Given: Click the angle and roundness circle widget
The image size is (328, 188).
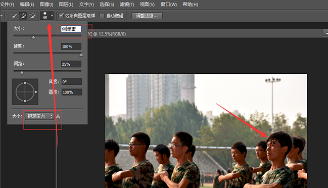Looking at the screenshot, I should [x=25, y=92].
